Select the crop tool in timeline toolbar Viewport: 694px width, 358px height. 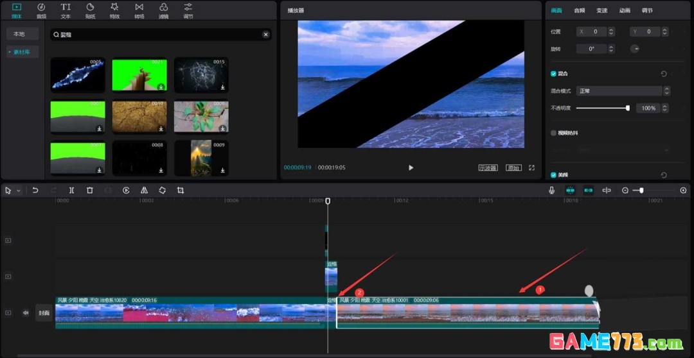click(x=181, y=191)
